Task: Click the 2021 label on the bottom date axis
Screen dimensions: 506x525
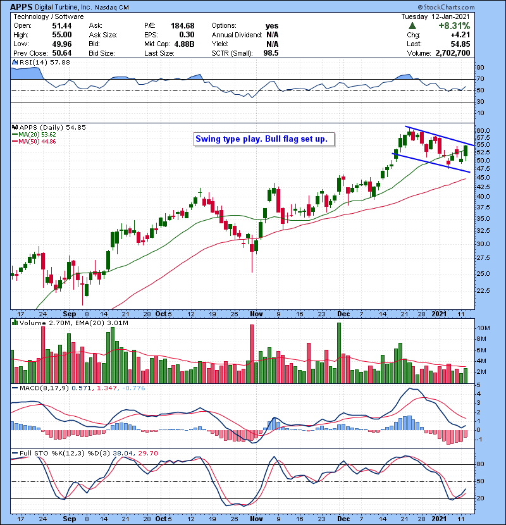Action: 439,519
